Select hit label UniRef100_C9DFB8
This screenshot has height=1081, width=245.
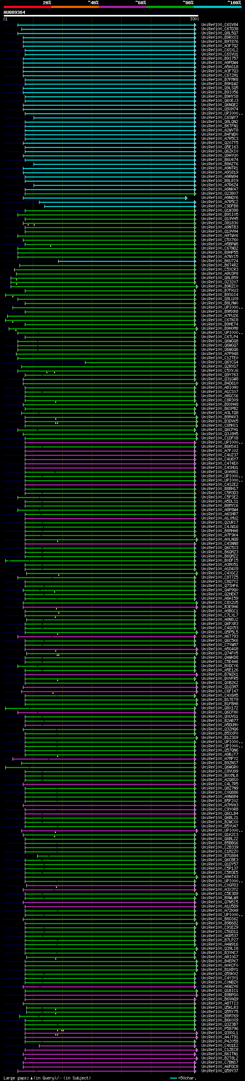pos(220,206)
